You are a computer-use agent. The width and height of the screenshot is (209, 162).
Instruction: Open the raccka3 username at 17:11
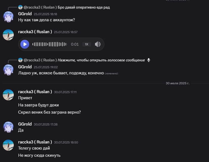coord(35,92)
